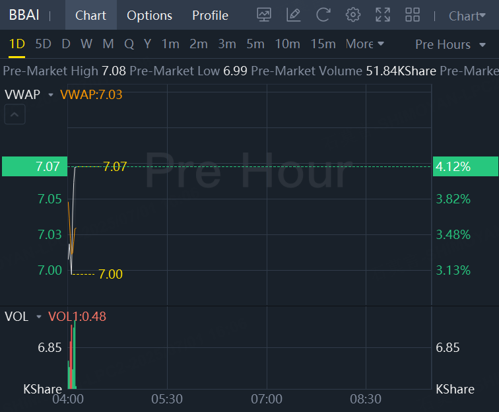
Task: Refresh the chart data
Action: [x=323, y=15]
